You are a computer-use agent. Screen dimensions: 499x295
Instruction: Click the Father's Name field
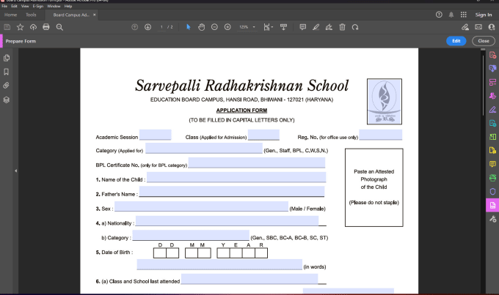coord(232,192)
